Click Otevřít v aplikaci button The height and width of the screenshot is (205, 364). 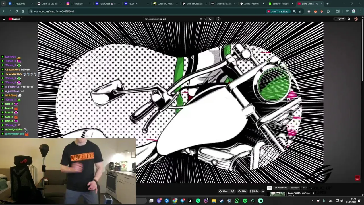click(278, 11)
